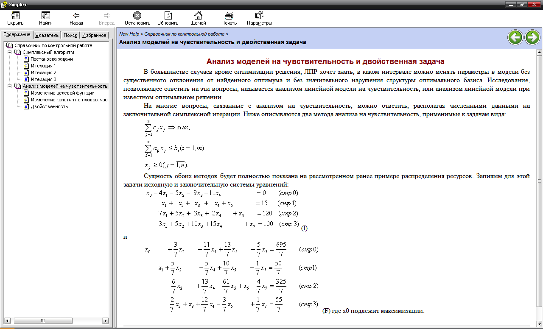The height and width of the screenshot is (329, 543).
Task: Refresh page with the Обновить icon
Action: (168, 15)
